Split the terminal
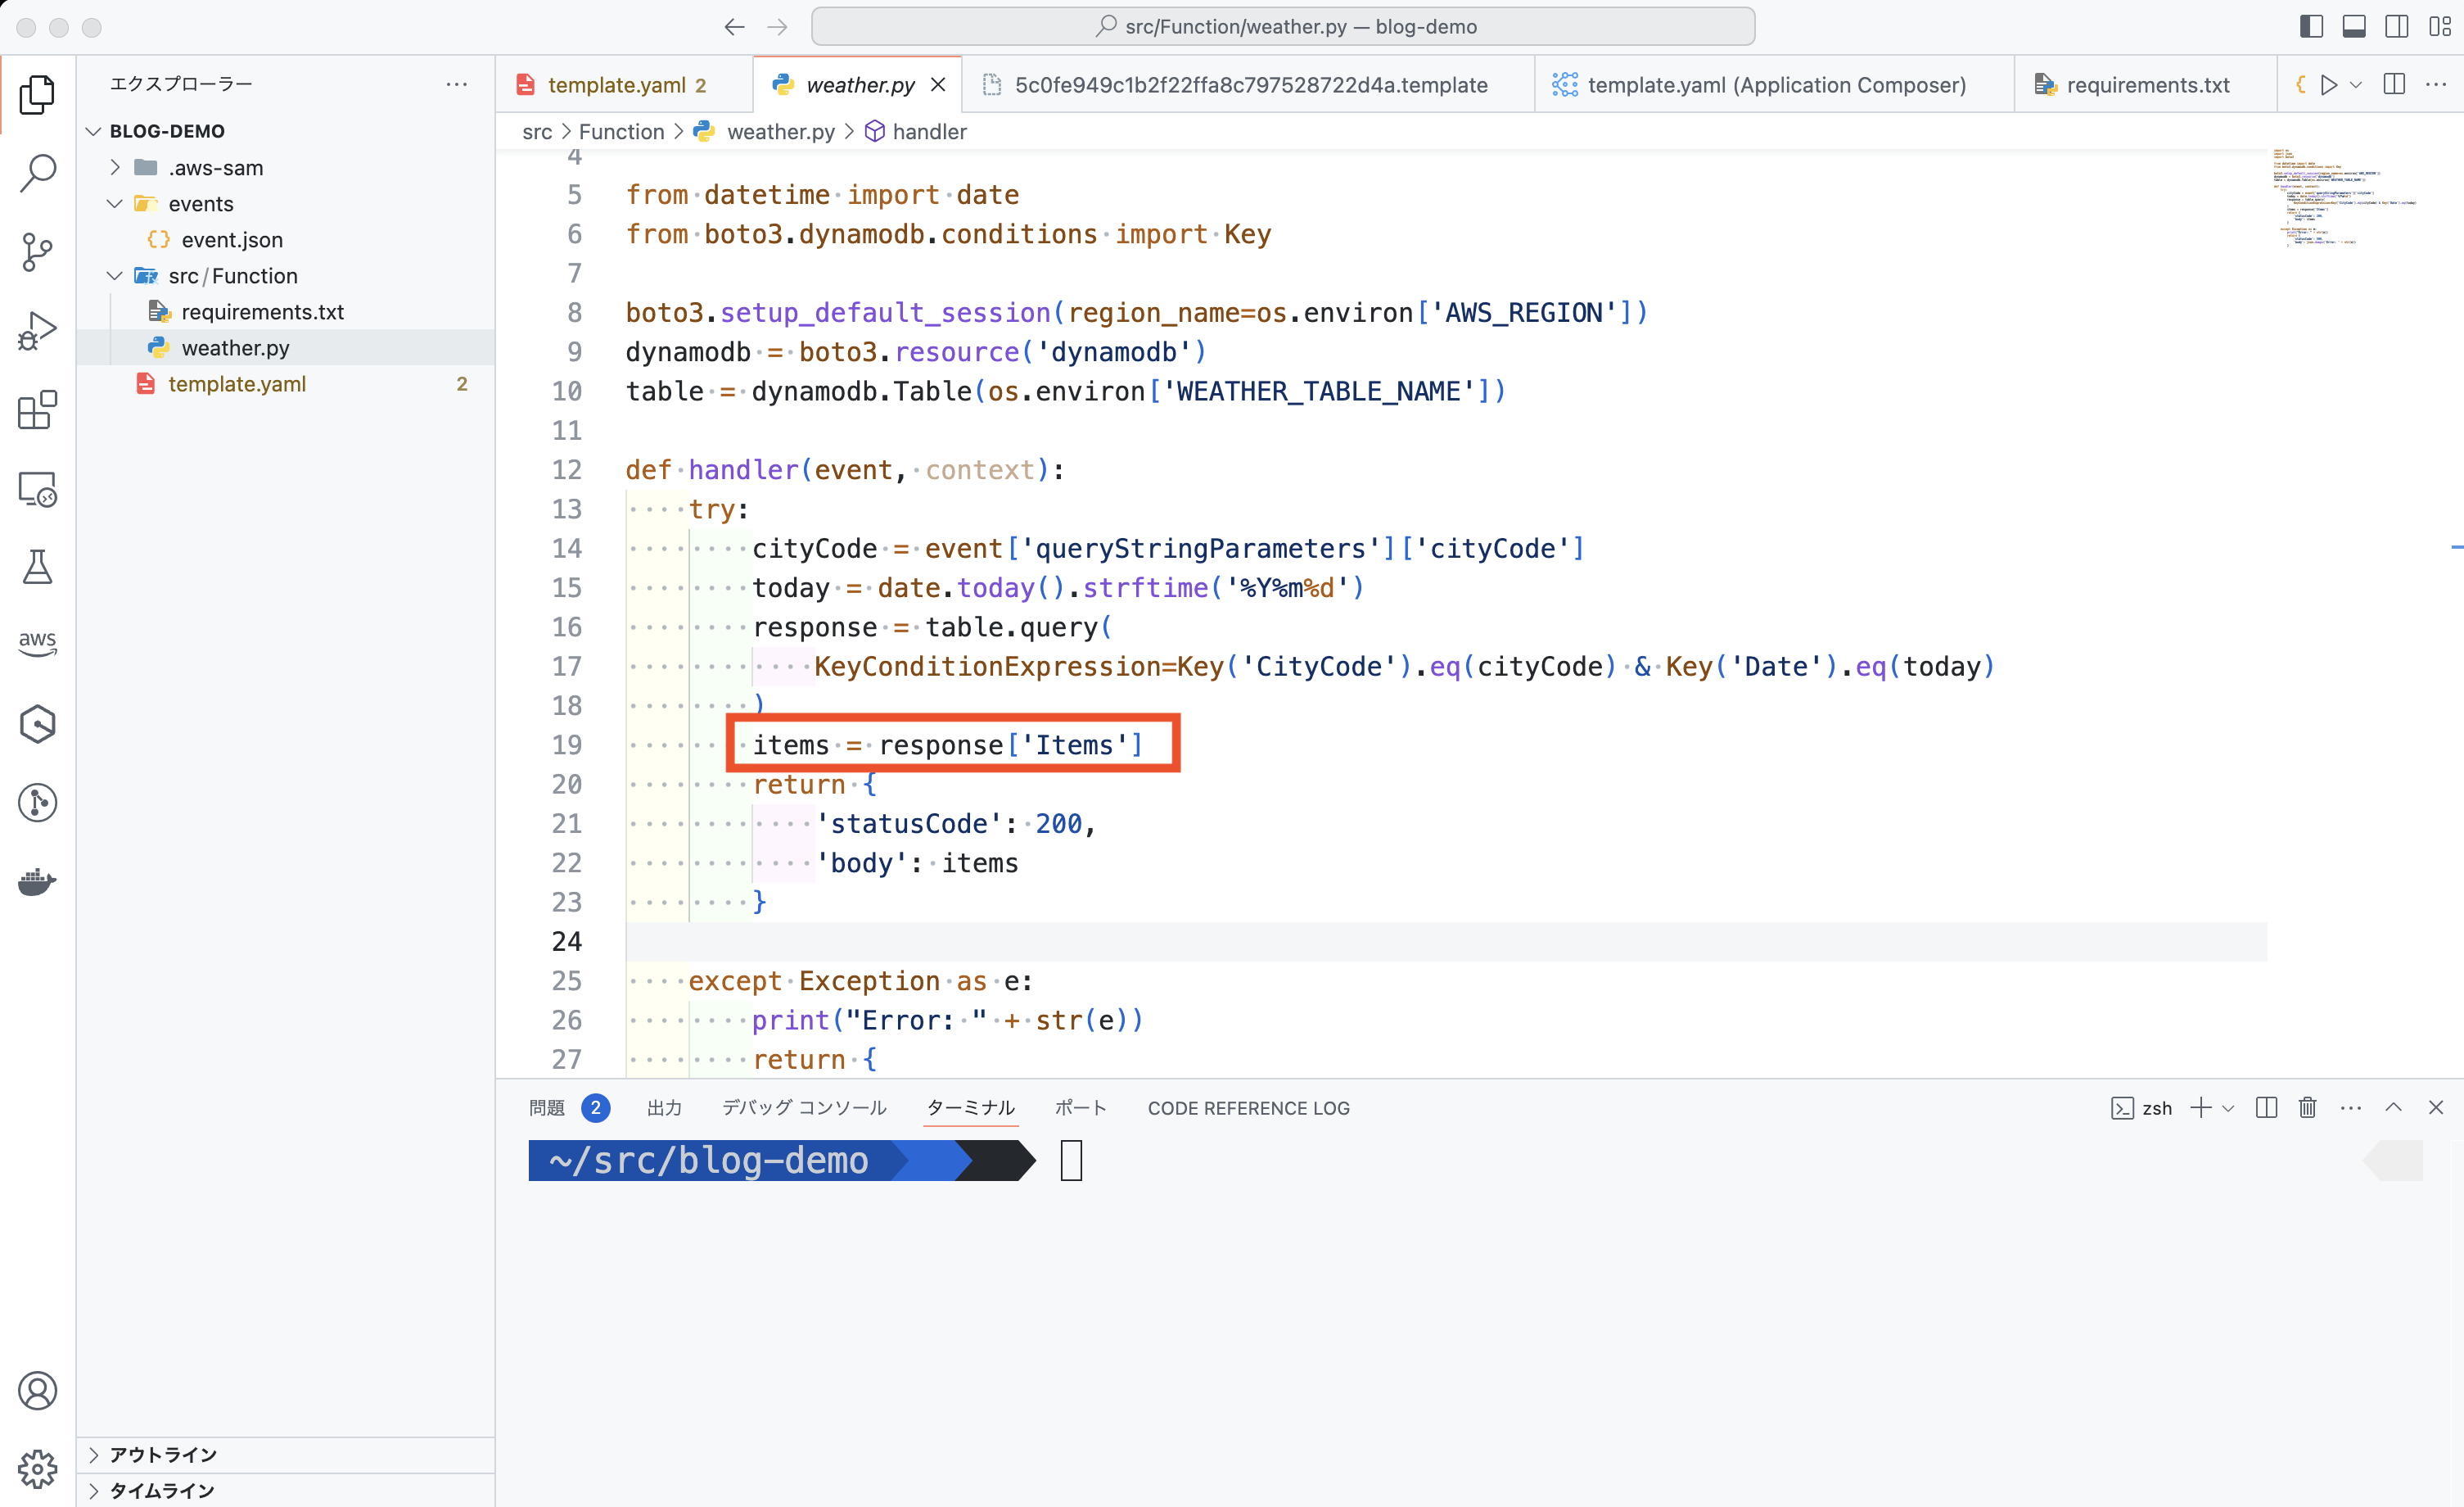Viewport: 2464px width, 1507px height. click(2266, 1108)
